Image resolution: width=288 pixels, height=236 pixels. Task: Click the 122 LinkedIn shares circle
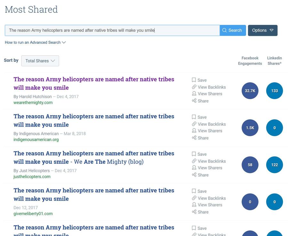[x=275, y=165]
